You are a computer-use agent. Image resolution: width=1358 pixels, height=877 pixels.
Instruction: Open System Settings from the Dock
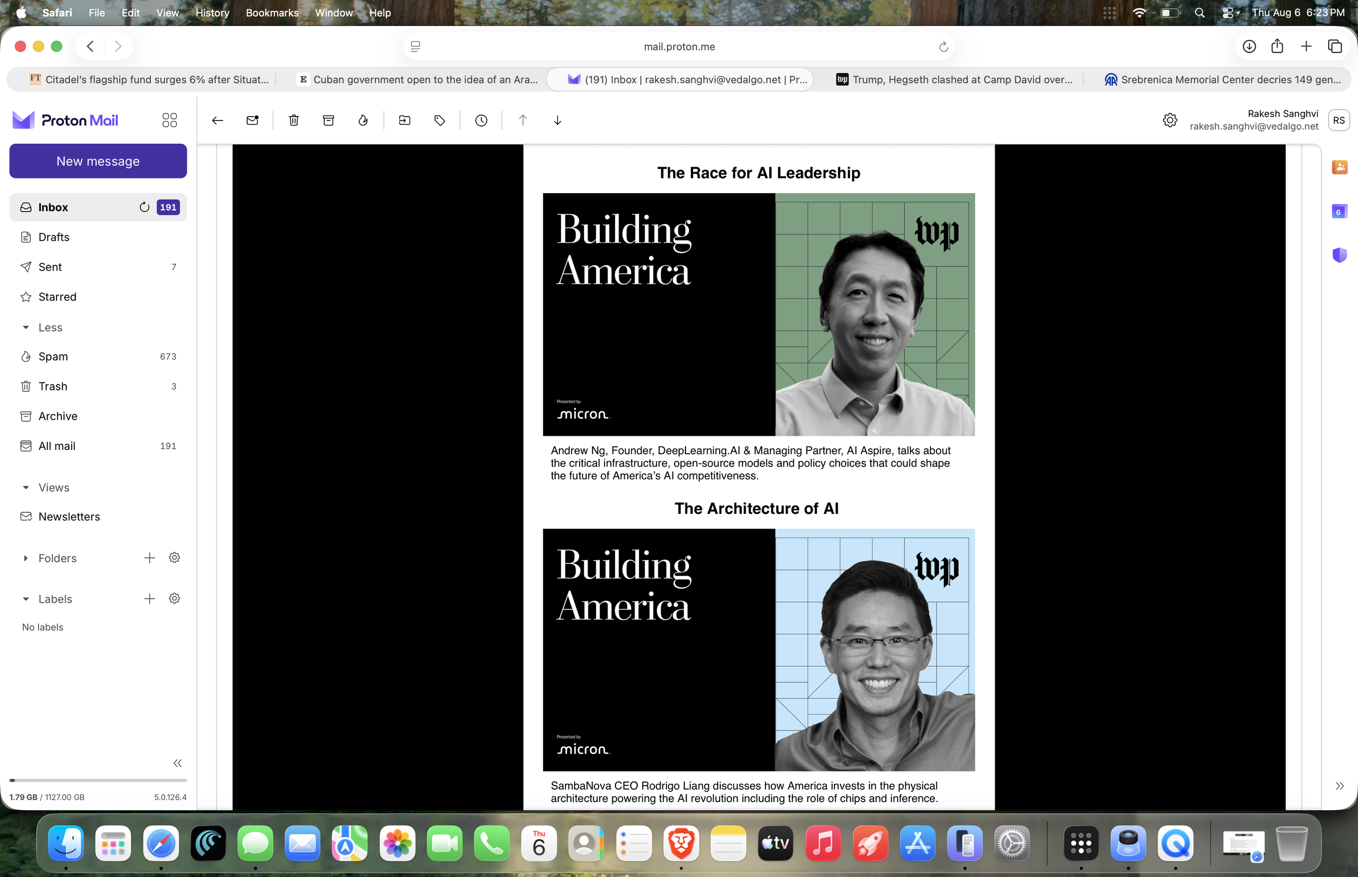coord(1011,843)
